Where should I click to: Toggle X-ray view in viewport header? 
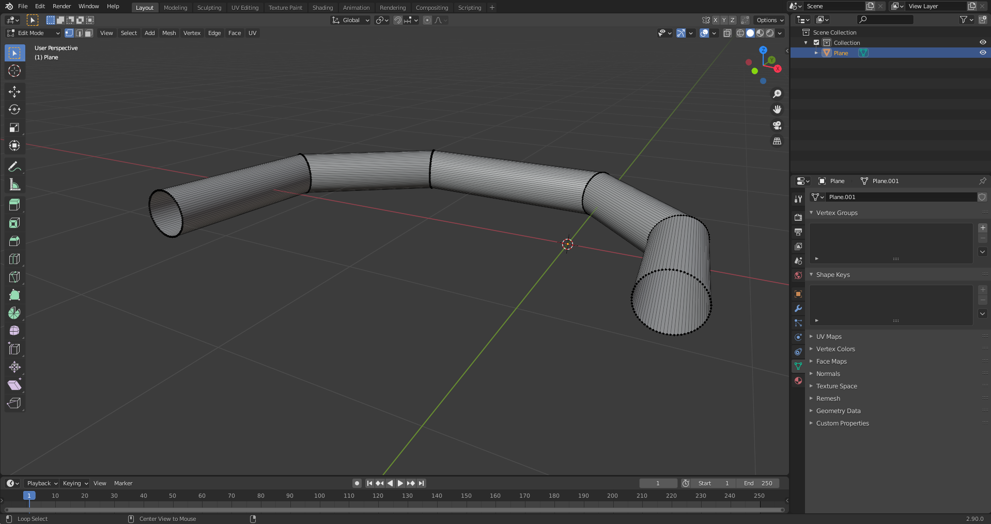coord(727,33)
